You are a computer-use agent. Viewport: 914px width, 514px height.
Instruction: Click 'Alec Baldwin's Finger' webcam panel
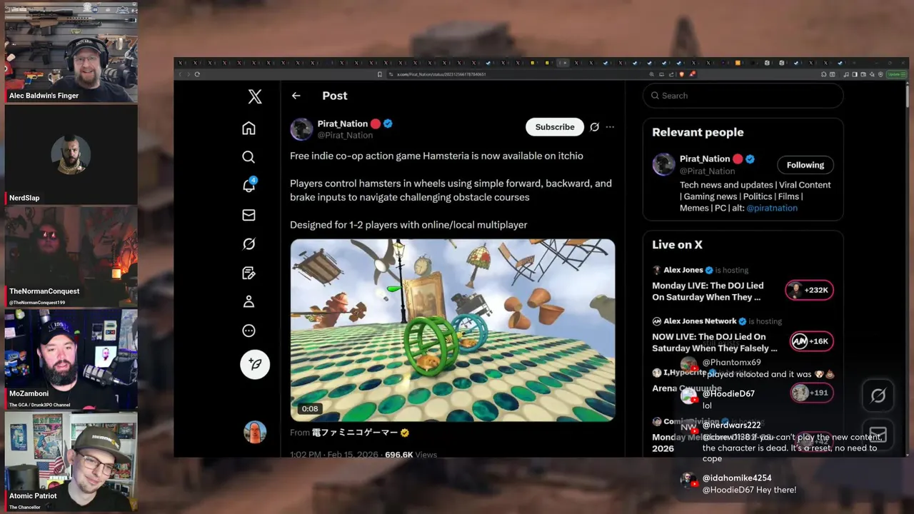click(x=71, y=53)
